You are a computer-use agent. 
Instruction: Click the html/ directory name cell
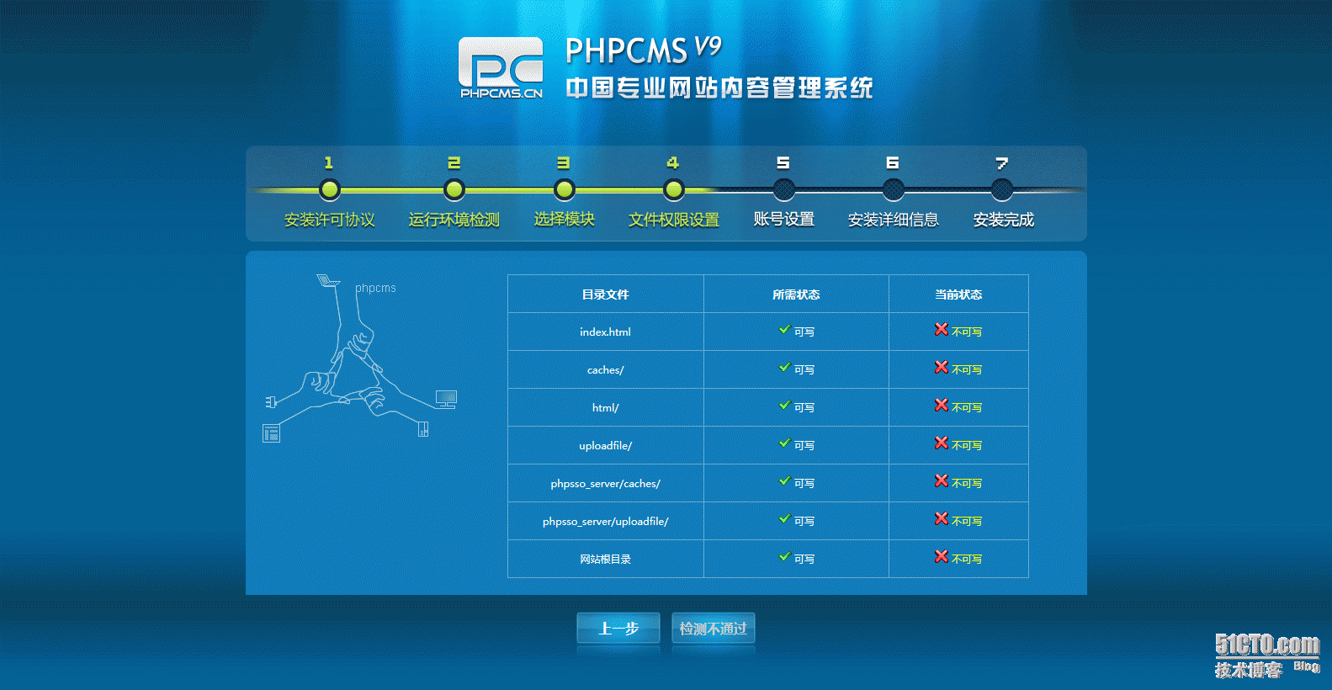pyautogui.click(x=606, y=408)
